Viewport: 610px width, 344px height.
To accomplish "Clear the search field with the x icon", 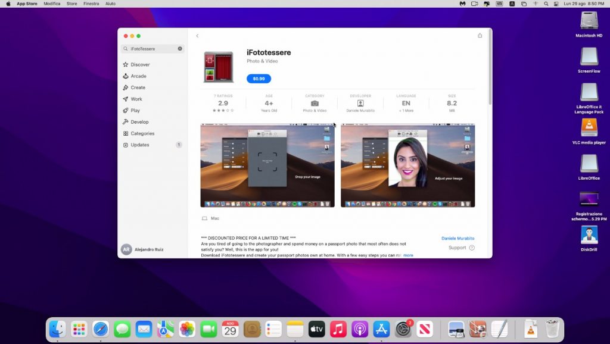I will 180,49.
